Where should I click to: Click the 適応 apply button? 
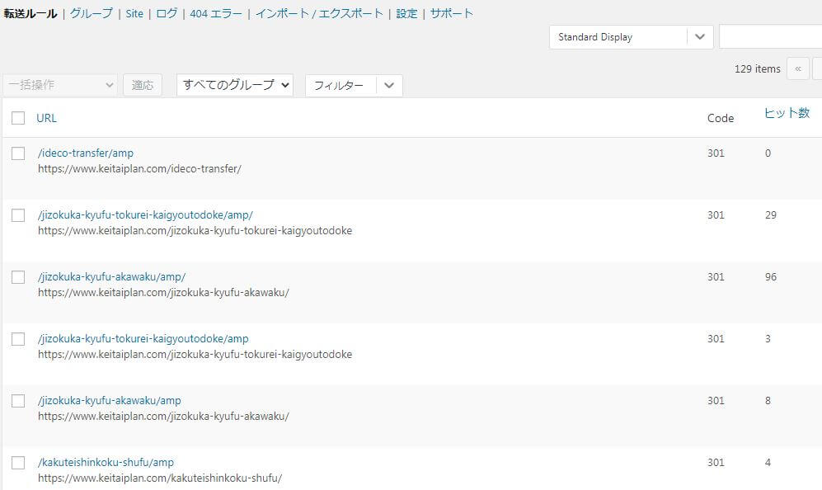pos(143,85)
